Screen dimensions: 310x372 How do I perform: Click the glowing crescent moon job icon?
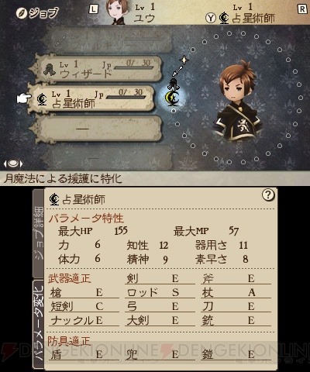[x=173, y=98]
